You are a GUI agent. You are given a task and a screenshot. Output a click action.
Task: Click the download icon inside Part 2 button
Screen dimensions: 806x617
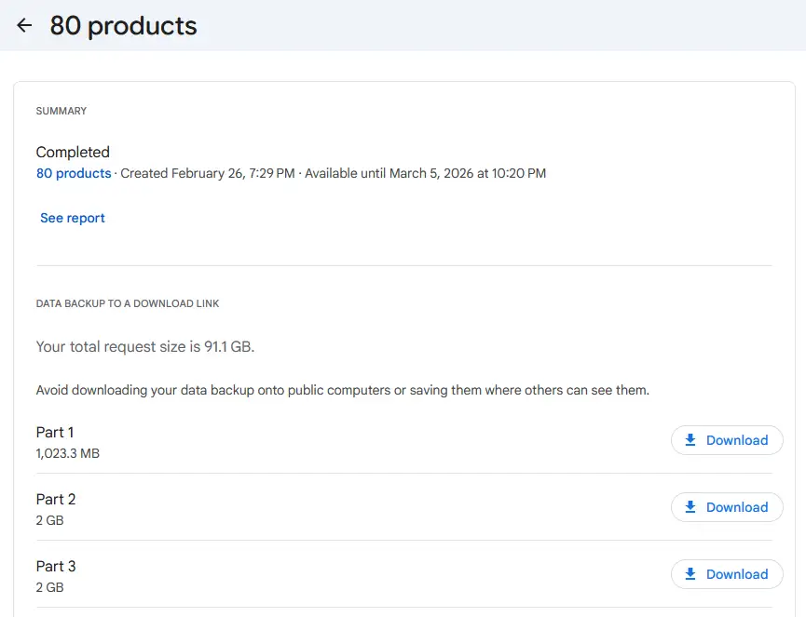pyautogui.click(x=690, y=506)
